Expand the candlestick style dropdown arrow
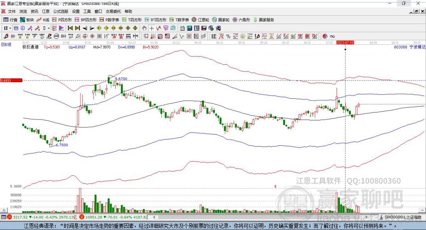This screenshot has width=426, height=230. (x=49, y=28)
